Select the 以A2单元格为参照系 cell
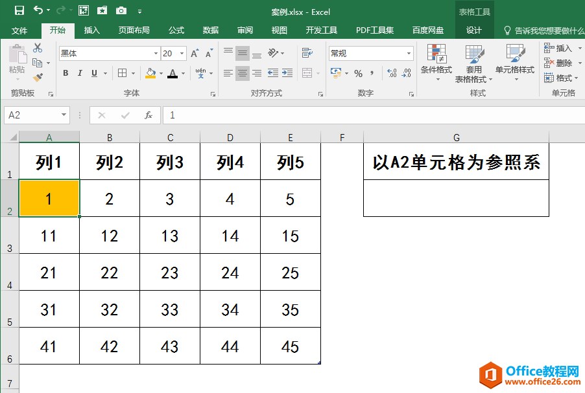 pos(456,162)
